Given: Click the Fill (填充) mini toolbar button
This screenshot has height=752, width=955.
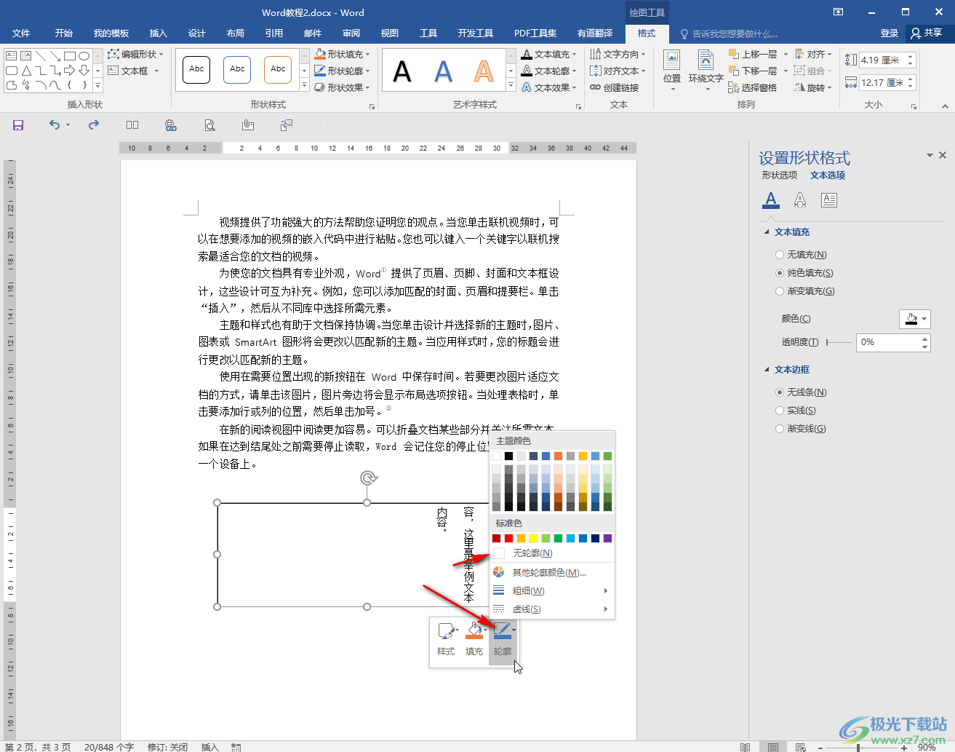Looking at the screenshot, I should point(474,641).
